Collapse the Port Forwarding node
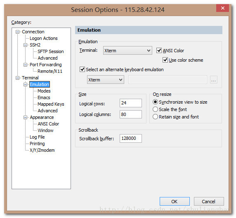The image size is (236, 218). coord(26,65)
